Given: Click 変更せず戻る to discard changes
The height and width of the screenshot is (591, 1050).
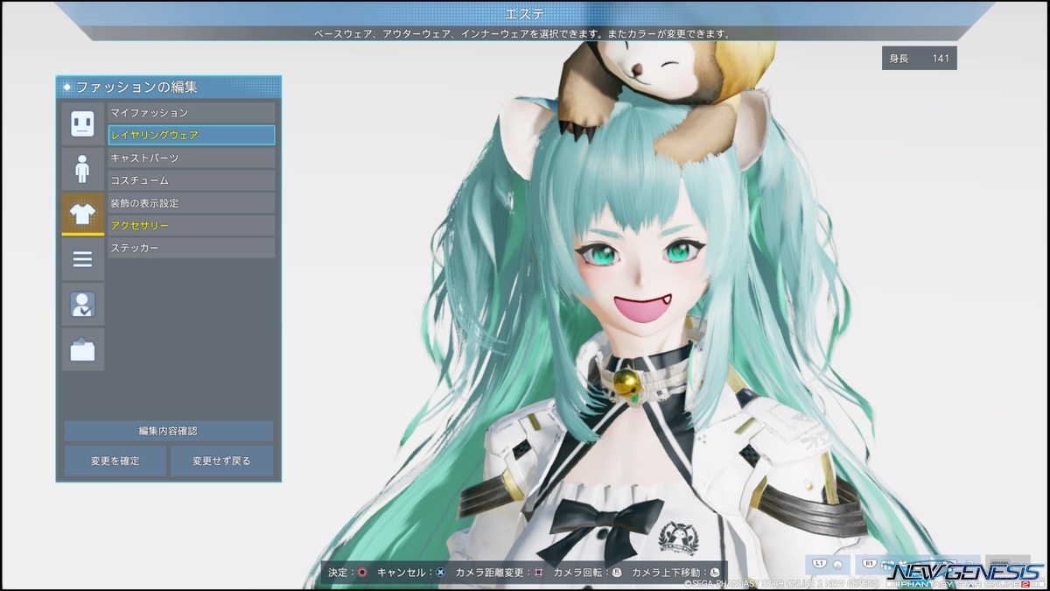Looking at the screenshot, I should [x=221, y=461].
